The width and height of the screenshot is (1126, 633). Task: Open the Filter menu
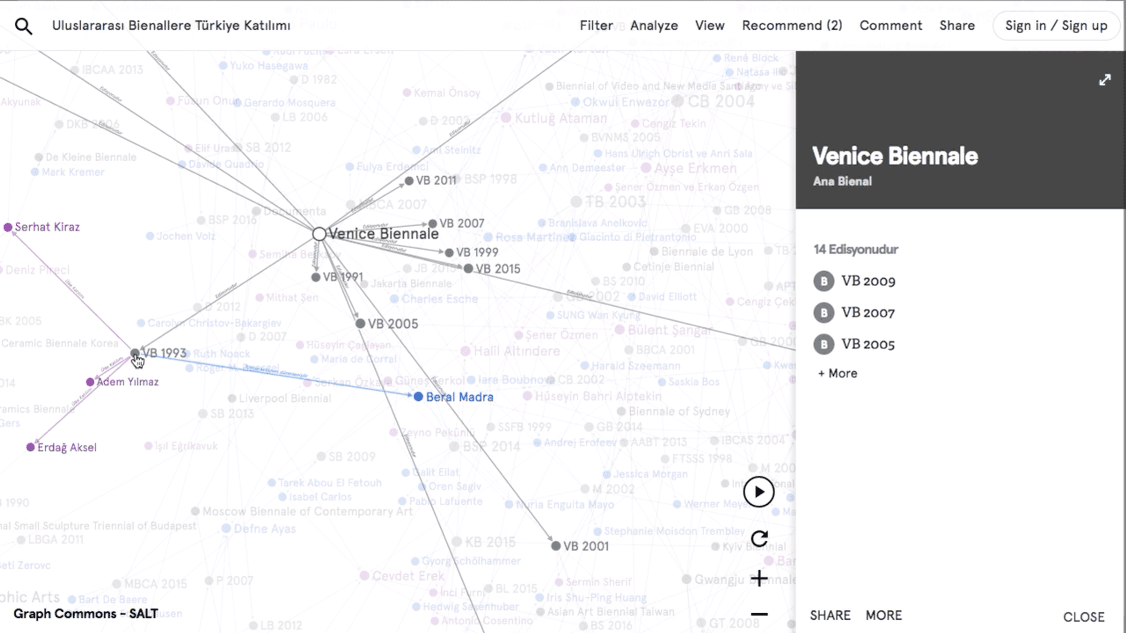tap(596, 26)
